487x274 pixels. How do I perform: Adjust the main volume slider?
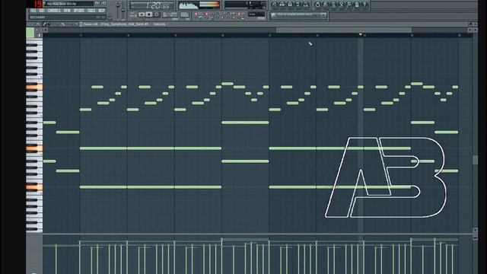point(118,5)
